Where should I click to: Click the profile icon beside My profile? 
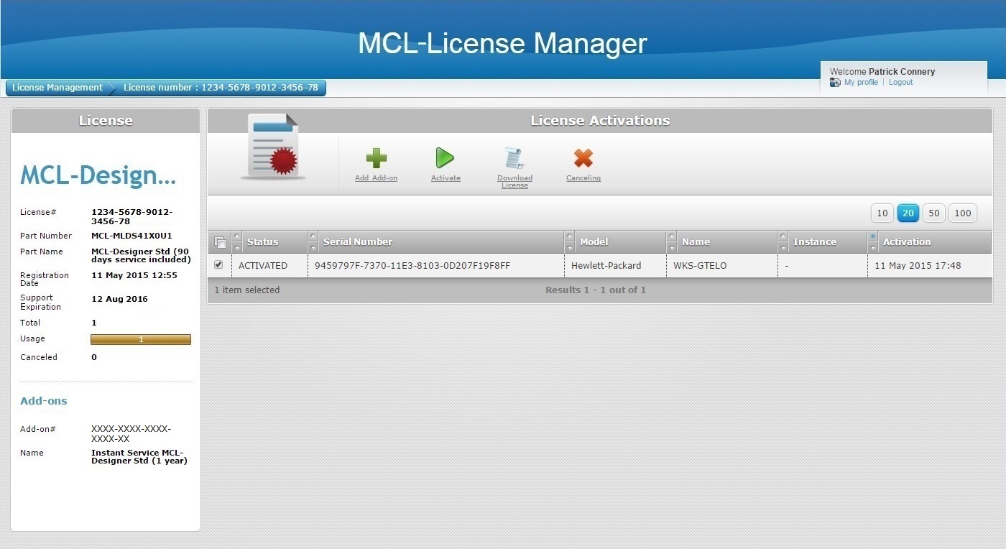(835, 83)
